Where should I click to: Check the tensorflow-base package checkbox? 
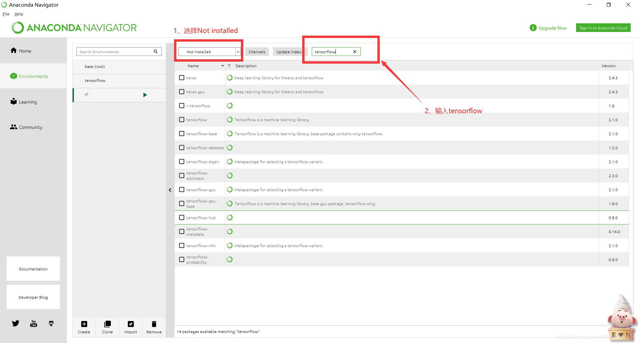(x=182, y=134)
